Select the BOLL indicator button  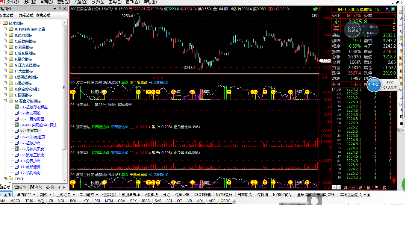click(74, 201)
